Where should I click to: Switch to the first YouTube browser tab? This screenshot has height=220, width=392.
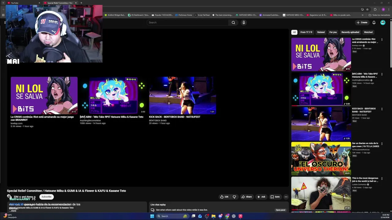pos(23,3)
